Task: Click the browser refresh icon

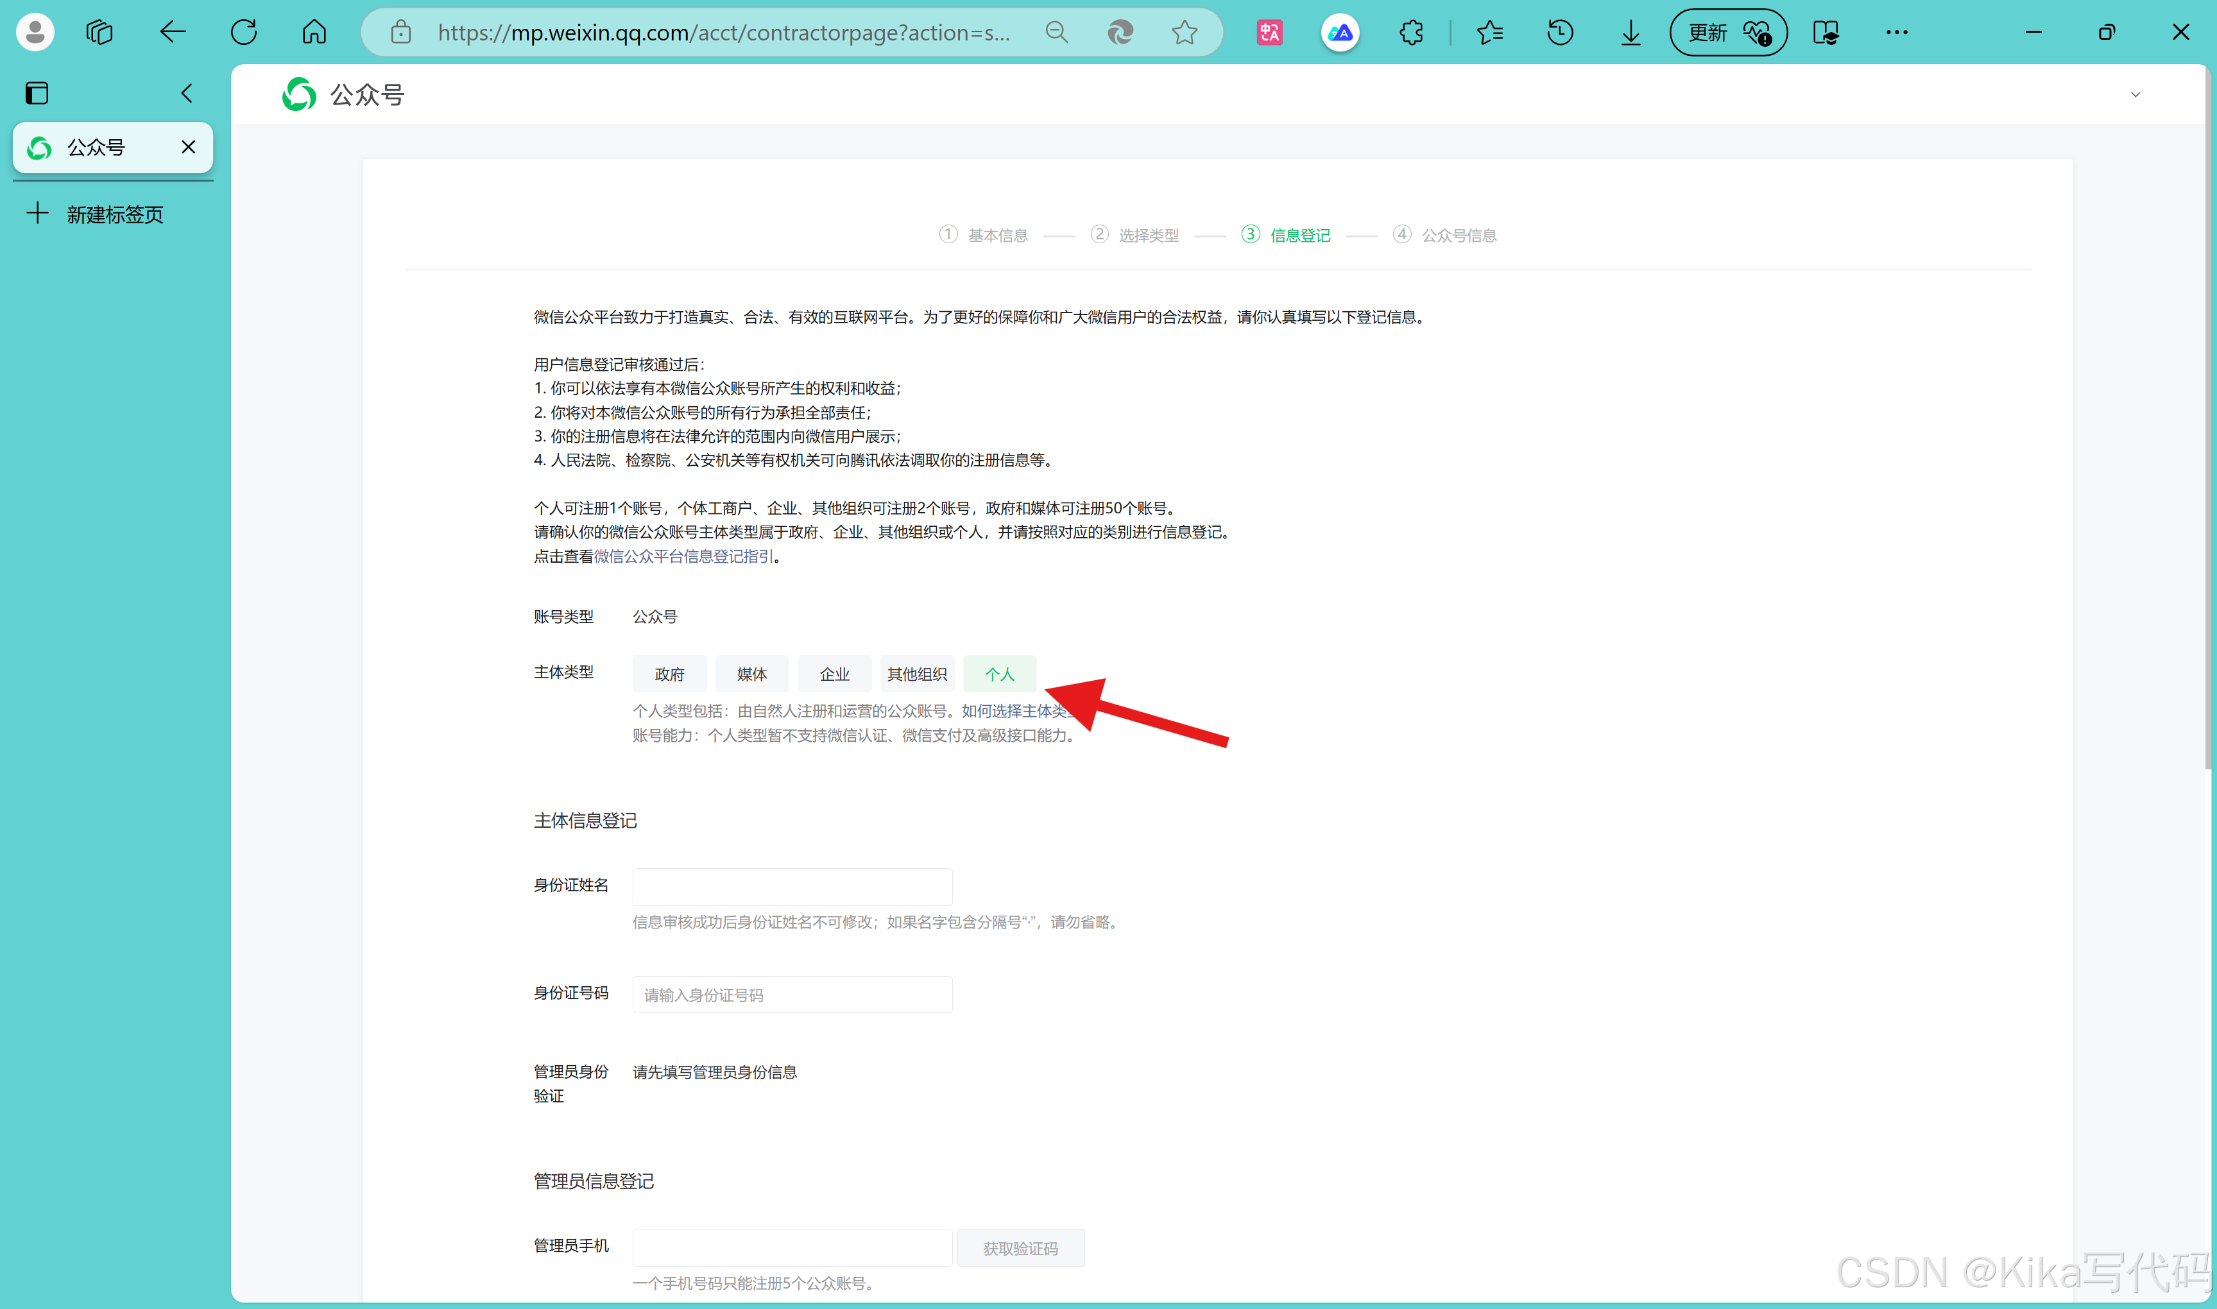Action: (x=243, y=33)
